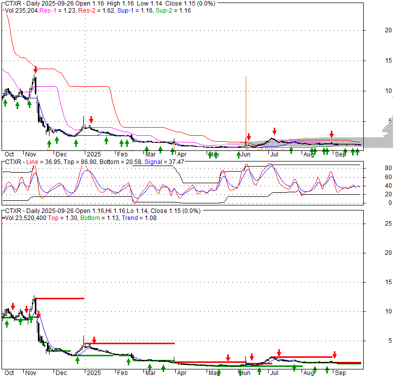Screen dimensions: 394x376
Task: Select the 'Feb' month label under the upper chart
Action: 122,154
